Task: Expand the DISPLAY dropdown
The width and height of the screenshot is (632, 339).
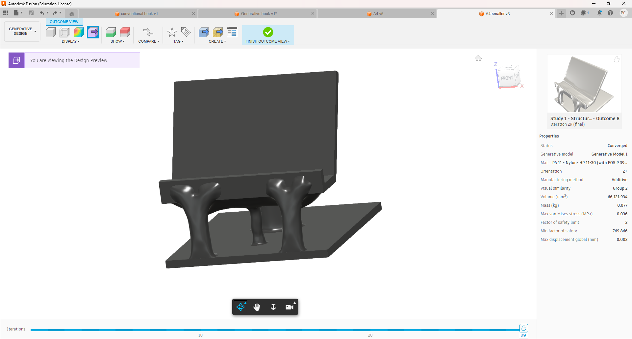Action: pos(71,41)
